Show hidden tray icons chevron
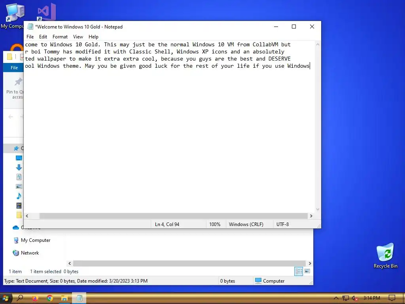405x304 pixels. [x=336, y=298]
